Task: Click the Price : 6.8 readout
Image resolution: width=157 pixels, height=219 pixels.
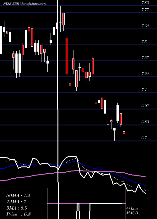Action: pos(19,214)
